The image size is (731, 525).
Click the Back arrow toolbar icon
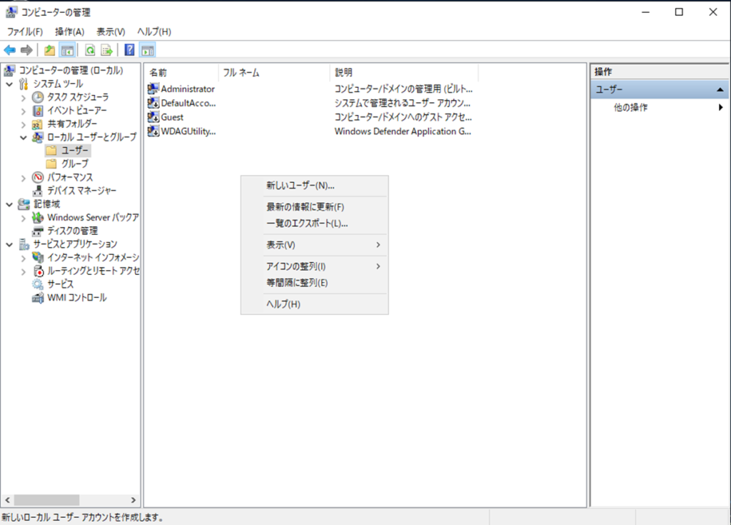pos(10,50)
